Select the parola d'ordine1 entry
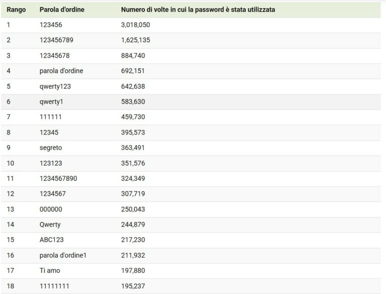The height and width of the screenshot is (294, 386). [x=63, y=255]
